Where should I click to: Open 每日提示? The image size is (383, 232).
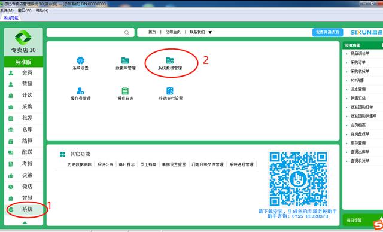(x=127, y=164)
